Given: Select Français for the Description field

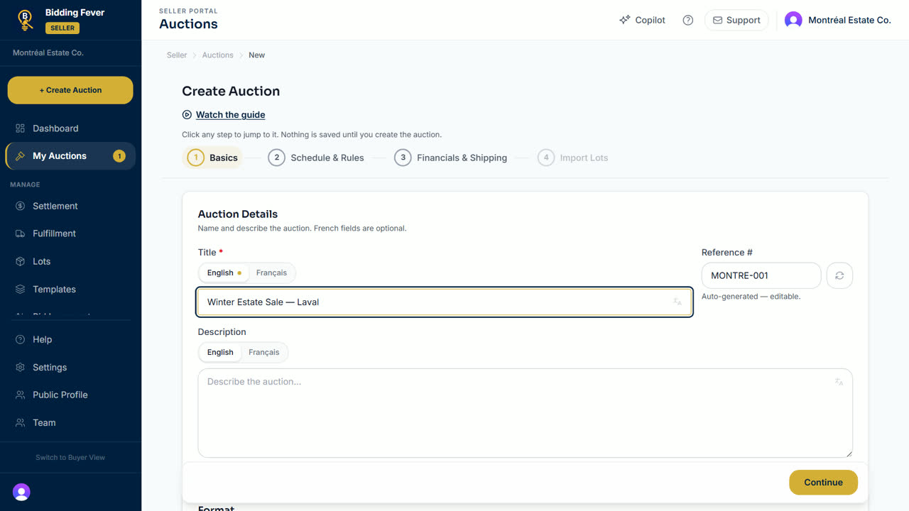Looking at the screenshot, I should click(x=264, y=352).
